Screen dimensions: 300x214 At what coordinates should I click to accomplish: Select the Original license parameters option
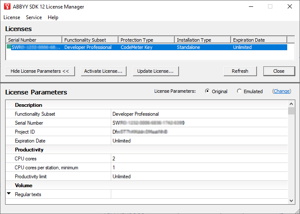(x=208, y=91)
